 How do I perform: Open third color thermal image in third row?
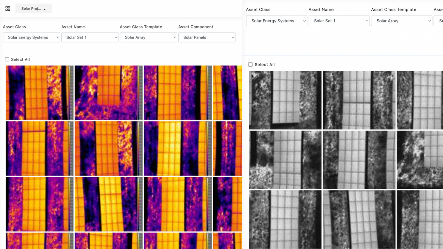pyautogui.click(x=178, y=204)
